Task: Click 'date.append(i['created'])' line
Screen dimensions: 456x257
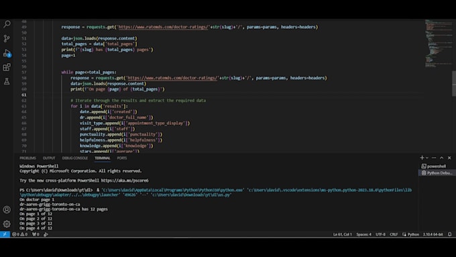Action: coord(108,112)
